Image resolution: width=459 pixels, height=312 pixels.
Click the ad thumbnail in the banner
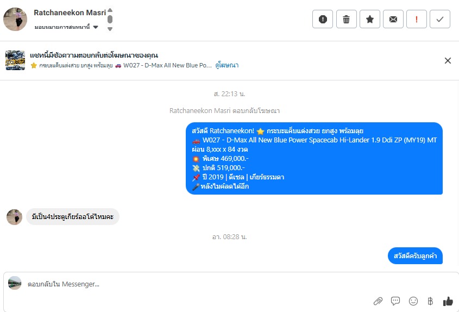coord(15,60)
